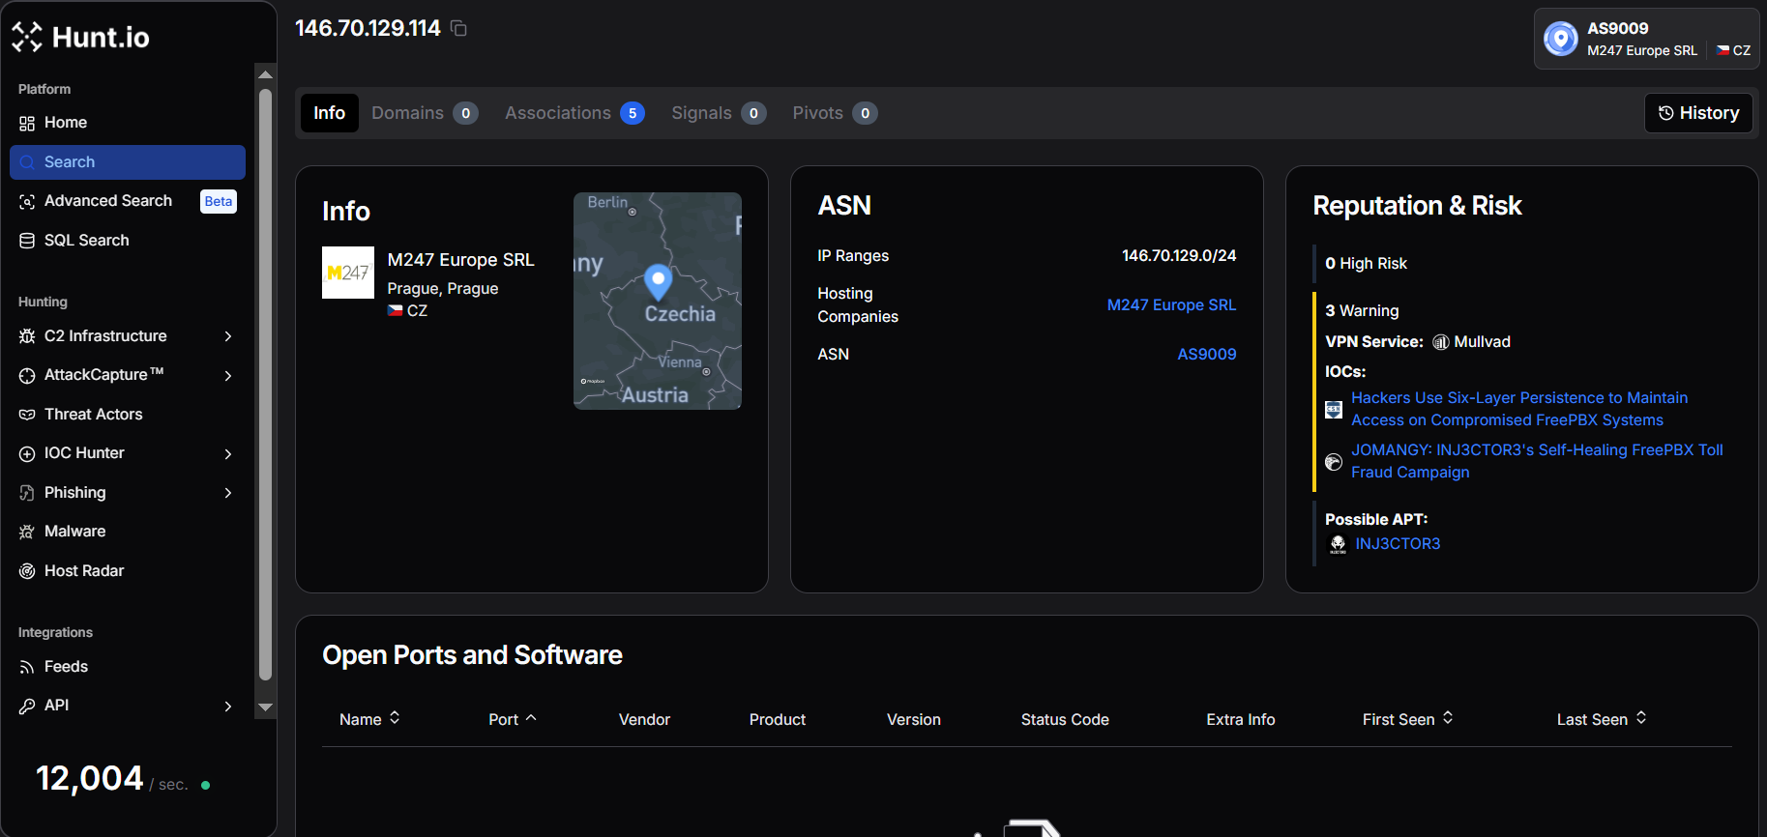Click the IOC Hunter crosshair icon
The height and width of the screenshot is (837, 1767).
click(27, 453)
